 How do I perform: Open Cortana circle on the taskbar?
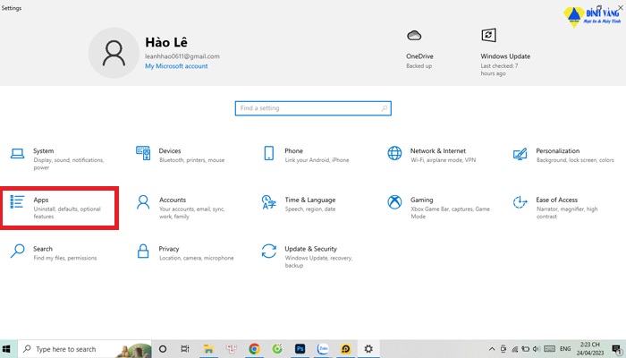[x=163, y=349]
